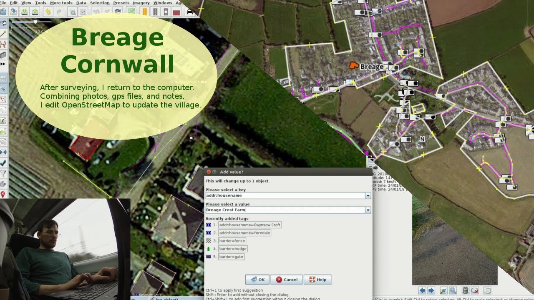Click the photo viewer zoom magnifier icon
Image resolution: width=534 pixels, height=300 pixels.
click(x=453, y=290)
